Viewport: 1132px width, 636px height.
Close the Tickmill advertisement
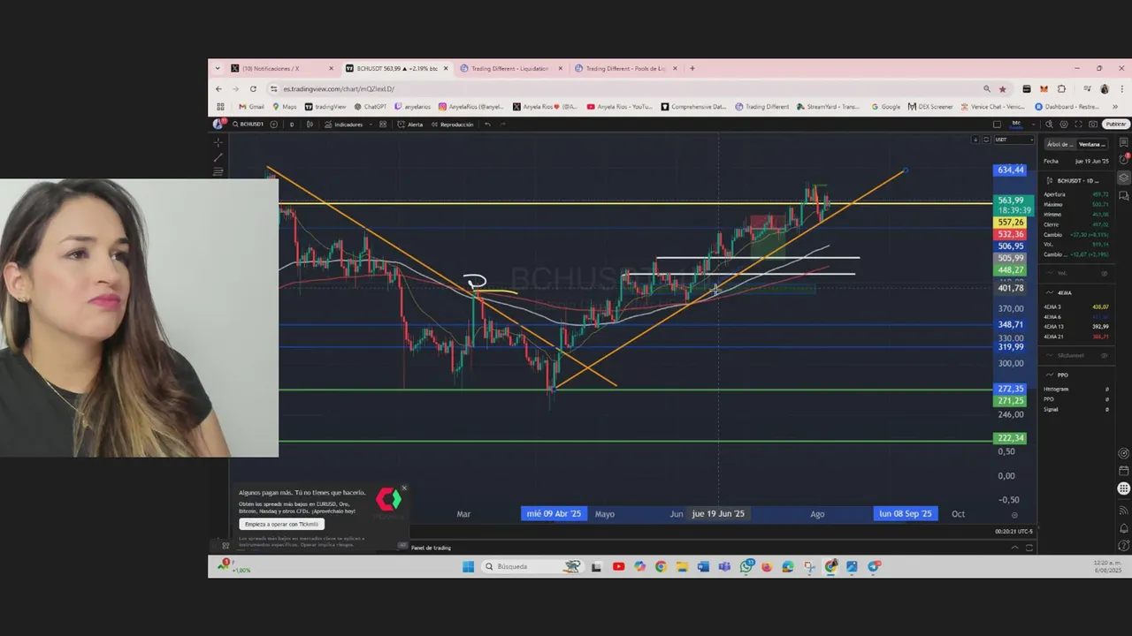404,488
